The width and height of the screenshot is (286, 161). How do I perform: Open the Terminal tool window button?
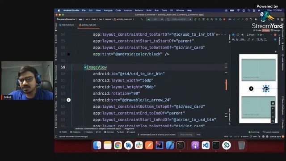(109, 132)
